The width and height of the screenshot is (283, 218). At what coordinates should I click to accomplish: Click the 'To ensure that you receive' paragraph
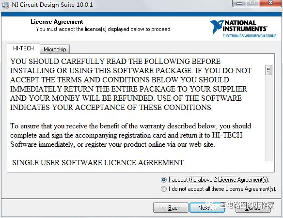(131, 135)
